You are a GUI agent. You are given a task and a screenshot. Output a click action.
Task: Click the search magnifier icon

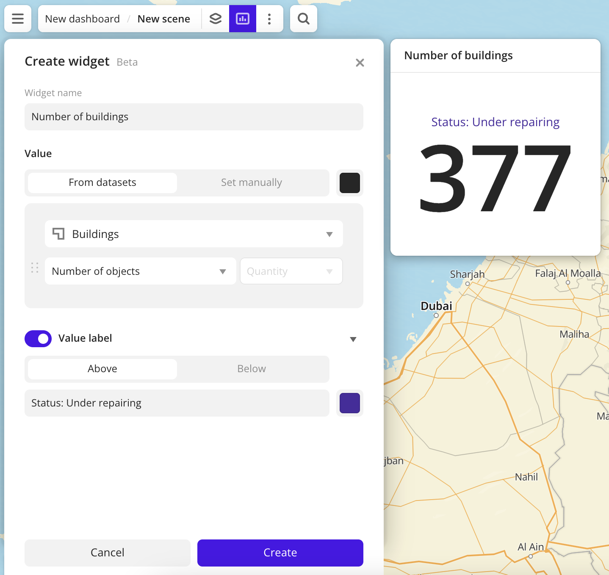click(x=304, y=19)
